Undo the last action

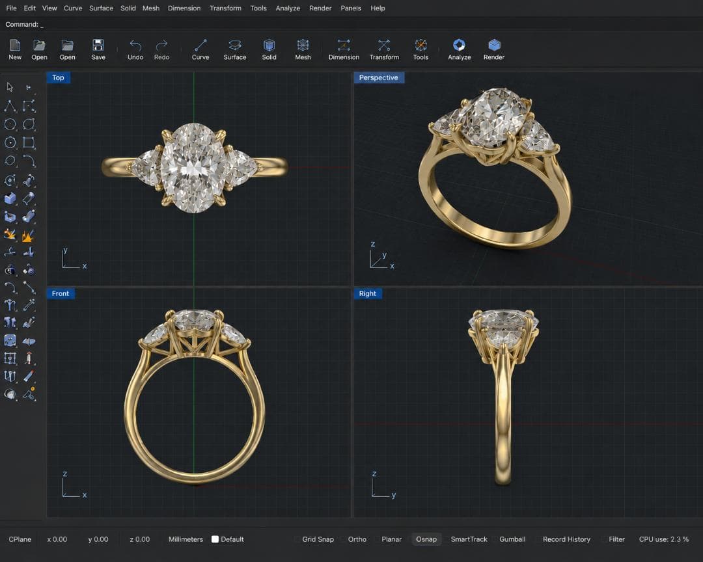(135, 49)
